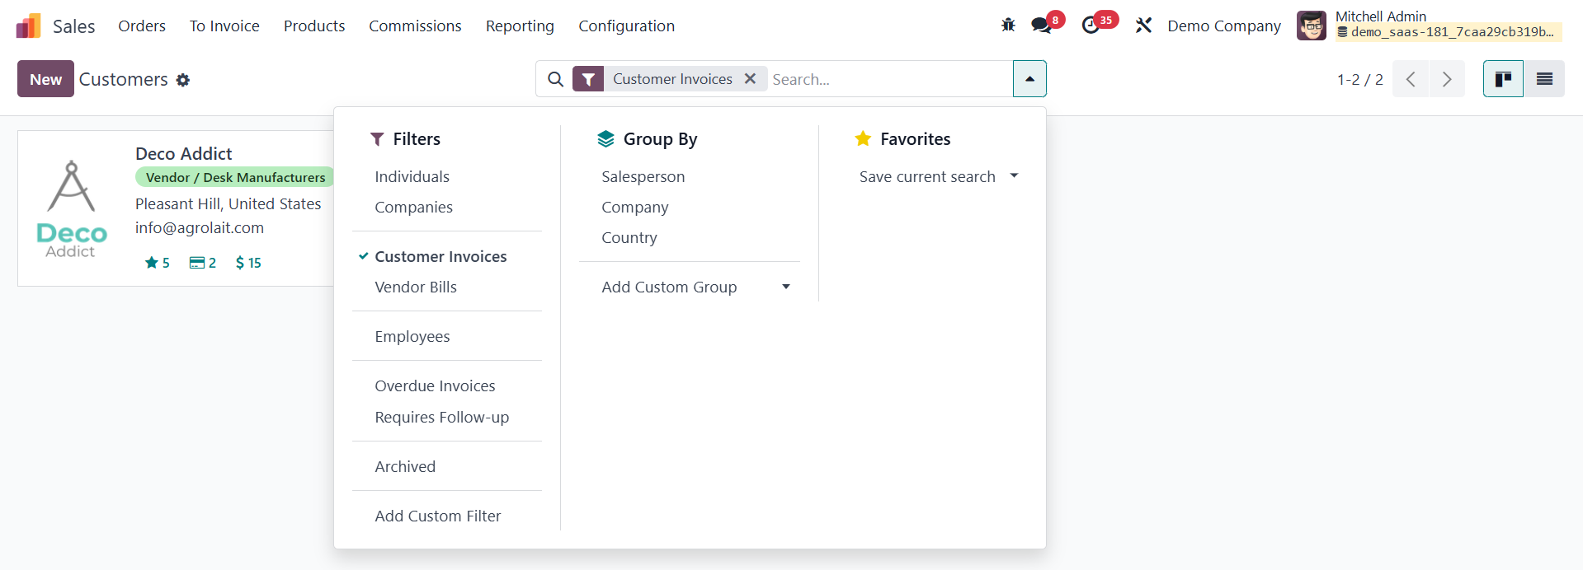Switch to List view
The height and width of the screenshot is (570, 1583).
coord(1544,79)
